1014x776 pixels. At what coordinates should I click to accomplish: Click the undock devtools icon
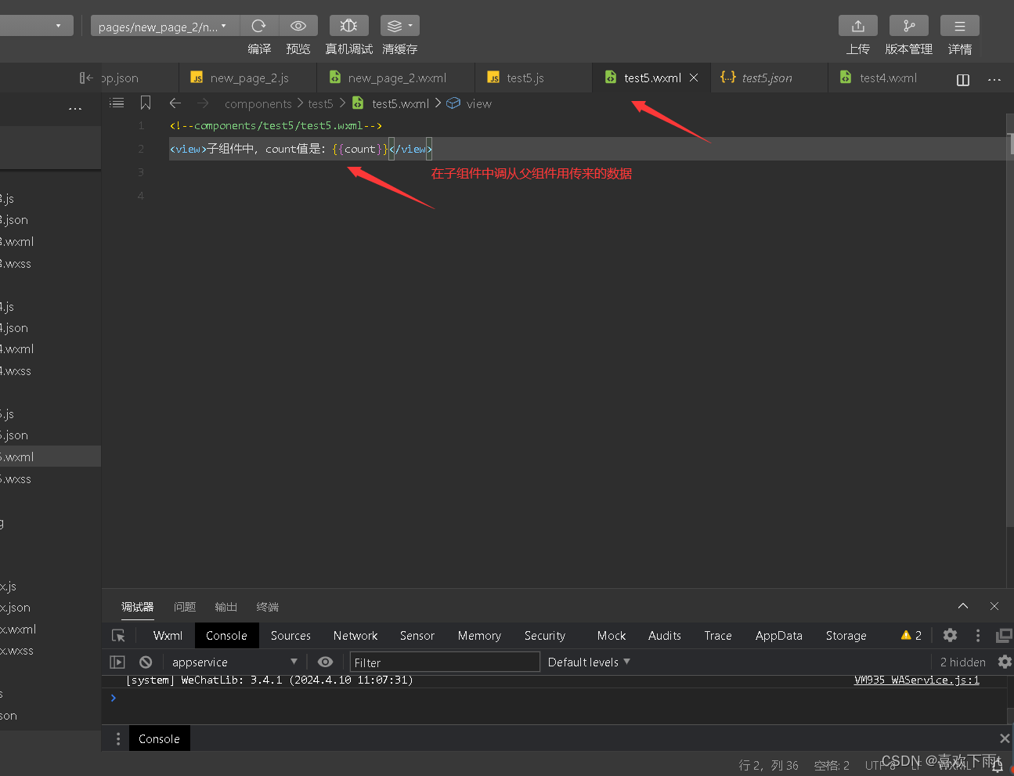[x=1004, y=635]
